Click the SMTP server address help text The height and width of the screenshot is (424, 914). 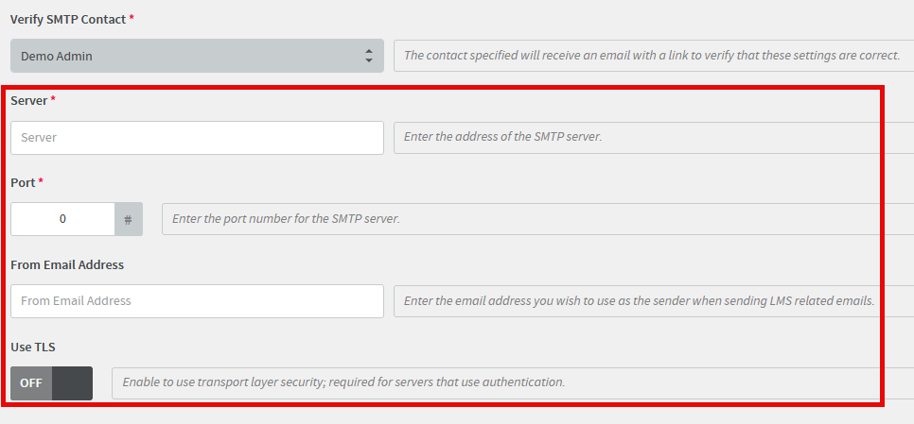pyautogui.click(x=502, y=137)
